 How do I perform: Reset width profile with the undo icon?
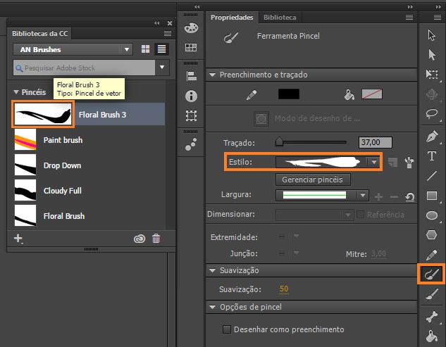409,196
